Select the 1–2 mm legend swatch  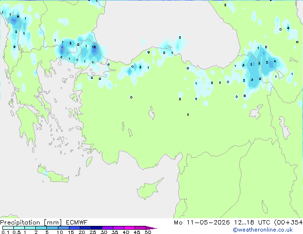click(30, 228)
